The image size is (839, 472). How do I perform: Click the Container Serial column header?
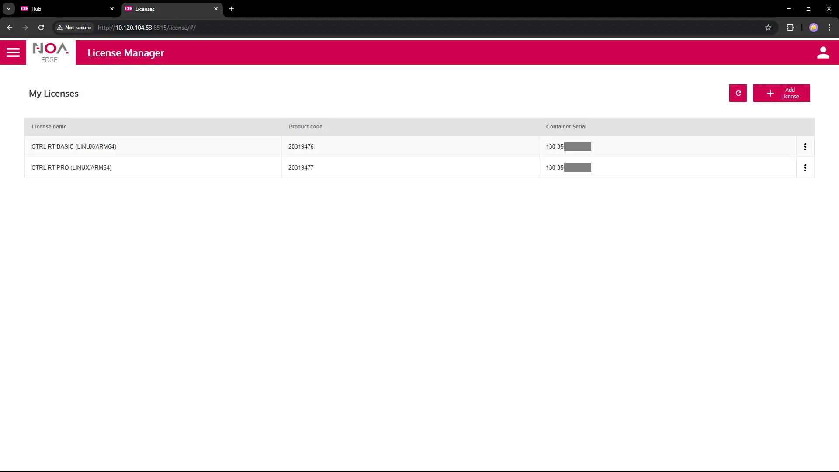pyautogui.click(x=566, y=127)
